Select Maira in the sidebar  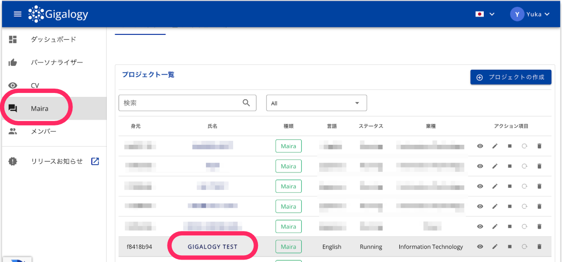click(54, 108)
